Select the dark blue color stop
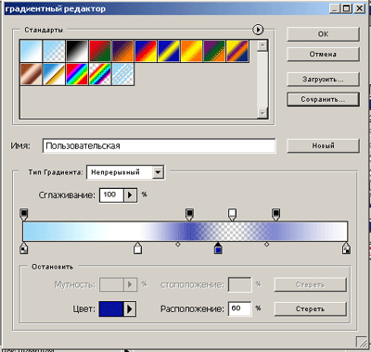The height and width of the screenshot is (352, 371). coord(218,247)
